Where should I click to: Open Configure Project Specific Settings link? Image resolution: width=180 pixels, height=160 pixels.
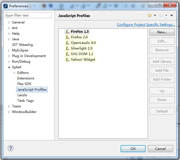[146, 25]
